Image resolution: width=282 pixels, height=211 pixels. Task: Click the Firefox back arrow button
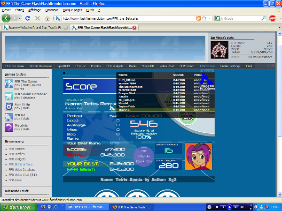coord(7,18)
